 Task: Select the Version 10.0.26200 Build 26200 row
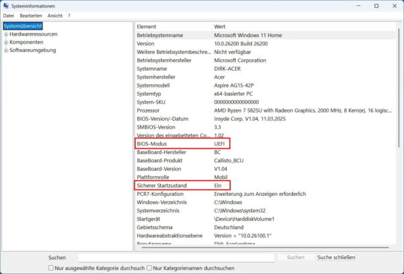[x=265, y=44]
